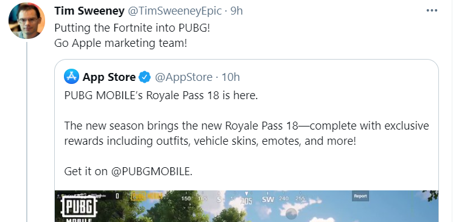Image resolution: width=456 pixels, height=222 pixels.
Task: Click the round spectate icon in video
Action: [x=291, y=214]
